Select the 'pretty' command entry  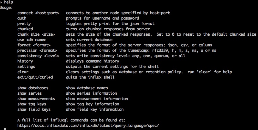(x=24, y=24)
